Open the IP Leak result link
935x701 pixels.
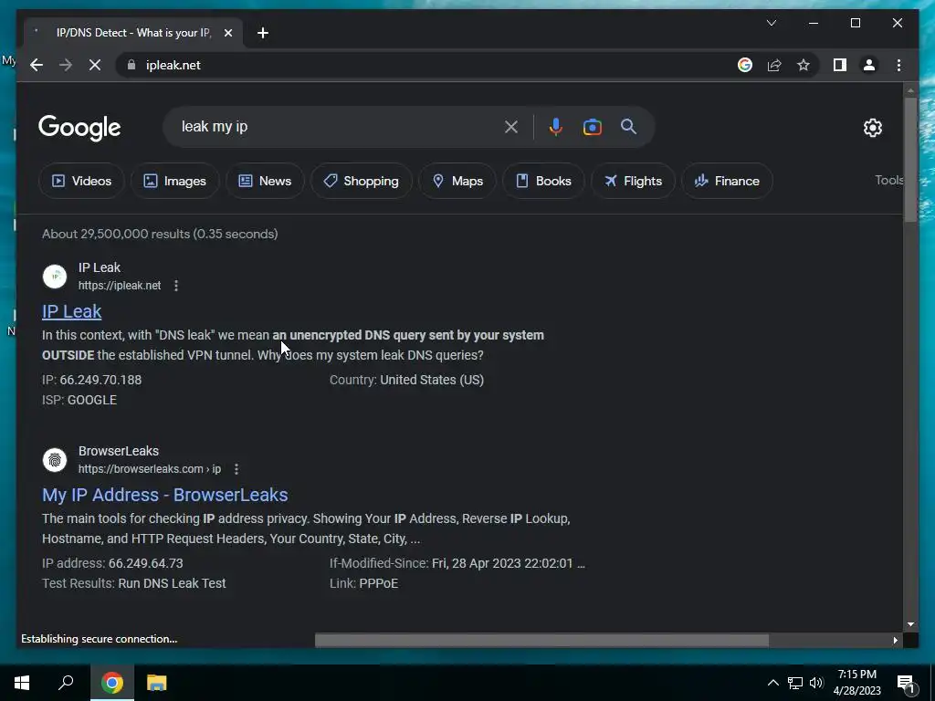point(71,311)
